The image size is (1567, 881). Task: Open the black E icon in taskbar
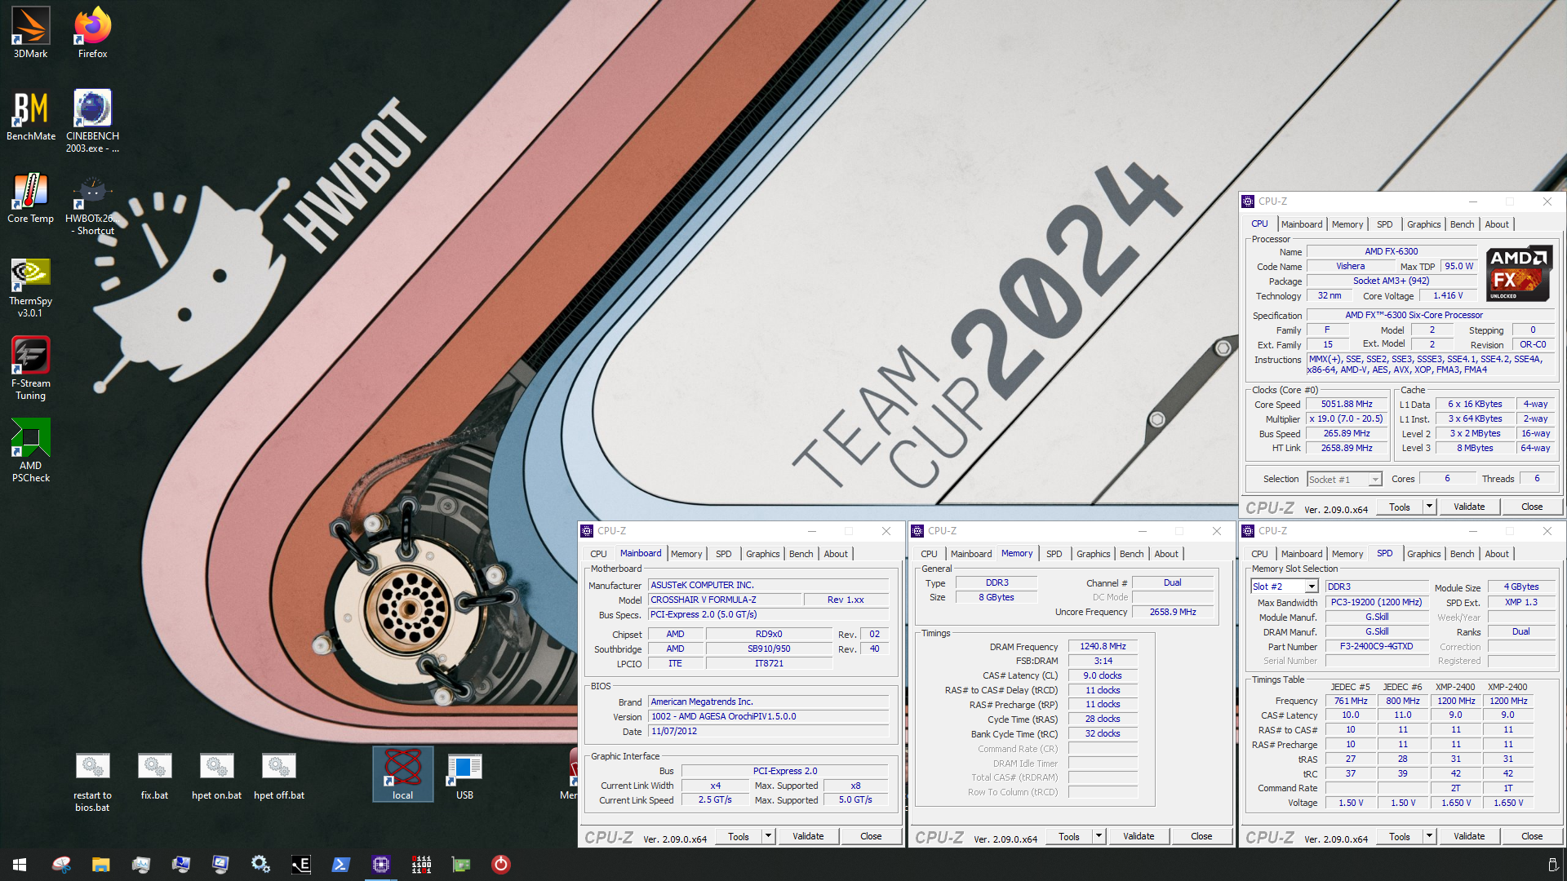click(x=300, y=864)
